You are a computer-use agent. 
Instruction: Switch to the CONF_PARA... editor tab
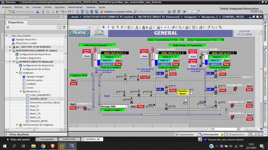[x=69, y=139]
